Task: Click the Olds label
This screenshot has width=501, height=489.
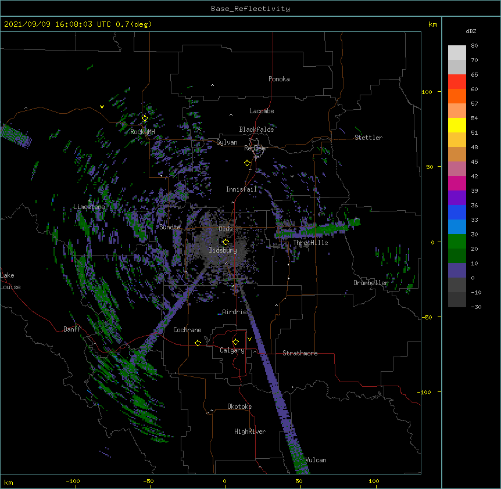Action: coord(226,229)
